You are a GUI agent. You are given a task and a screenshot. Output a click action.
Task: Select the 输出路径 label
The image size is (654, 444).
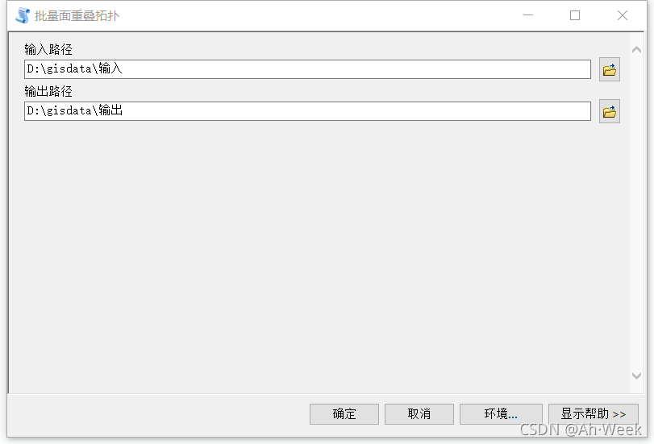(x=48, y=91)
